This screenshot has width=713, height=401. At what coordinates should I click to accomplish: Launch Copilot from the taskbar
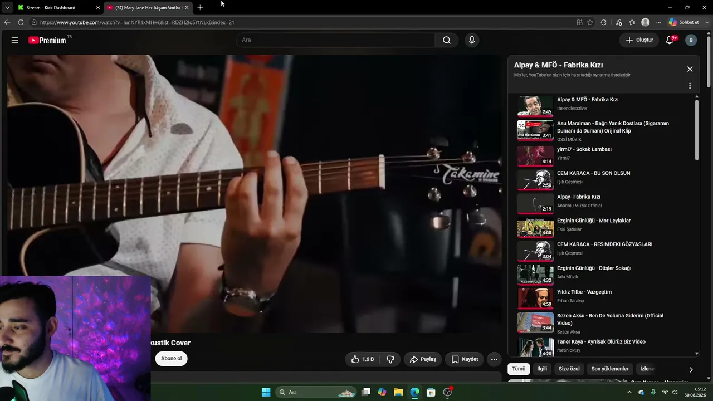point(382,392)
